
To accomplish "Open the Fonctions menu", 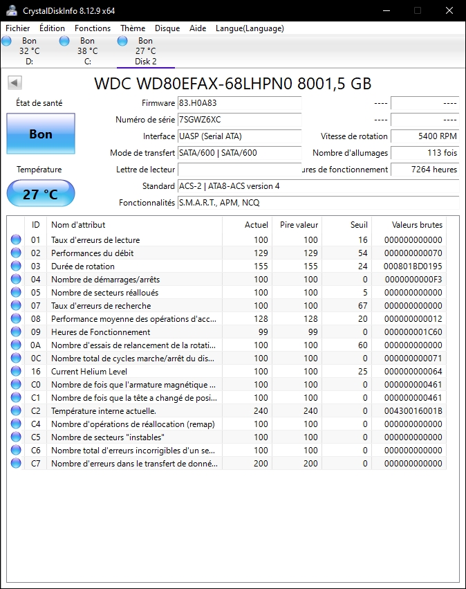I will pos(93,28).
